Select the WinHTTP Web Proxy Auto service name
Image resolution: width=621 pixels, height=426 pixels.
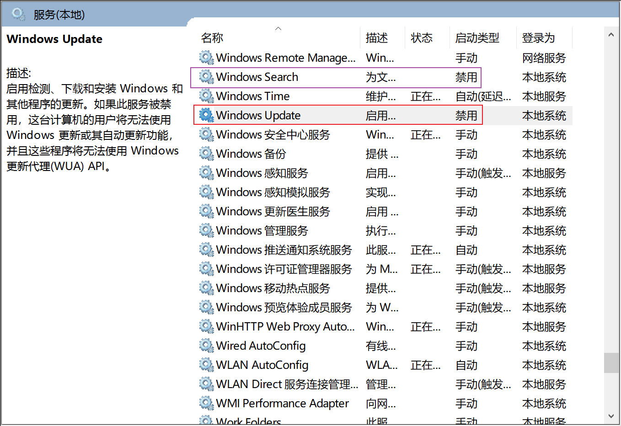(285, 326)
